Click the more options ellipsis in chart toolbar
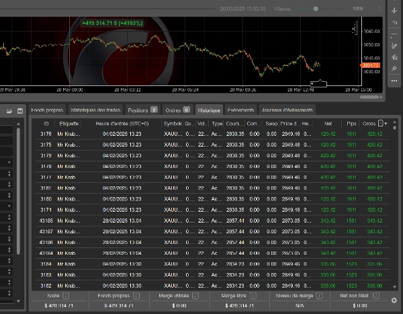Image resolution: width=403 pixels, height=314 pixels. pos(394,81)
